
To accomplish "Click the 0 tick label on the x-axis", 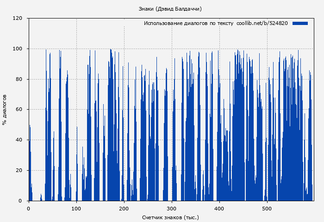I will pos(29,209).
